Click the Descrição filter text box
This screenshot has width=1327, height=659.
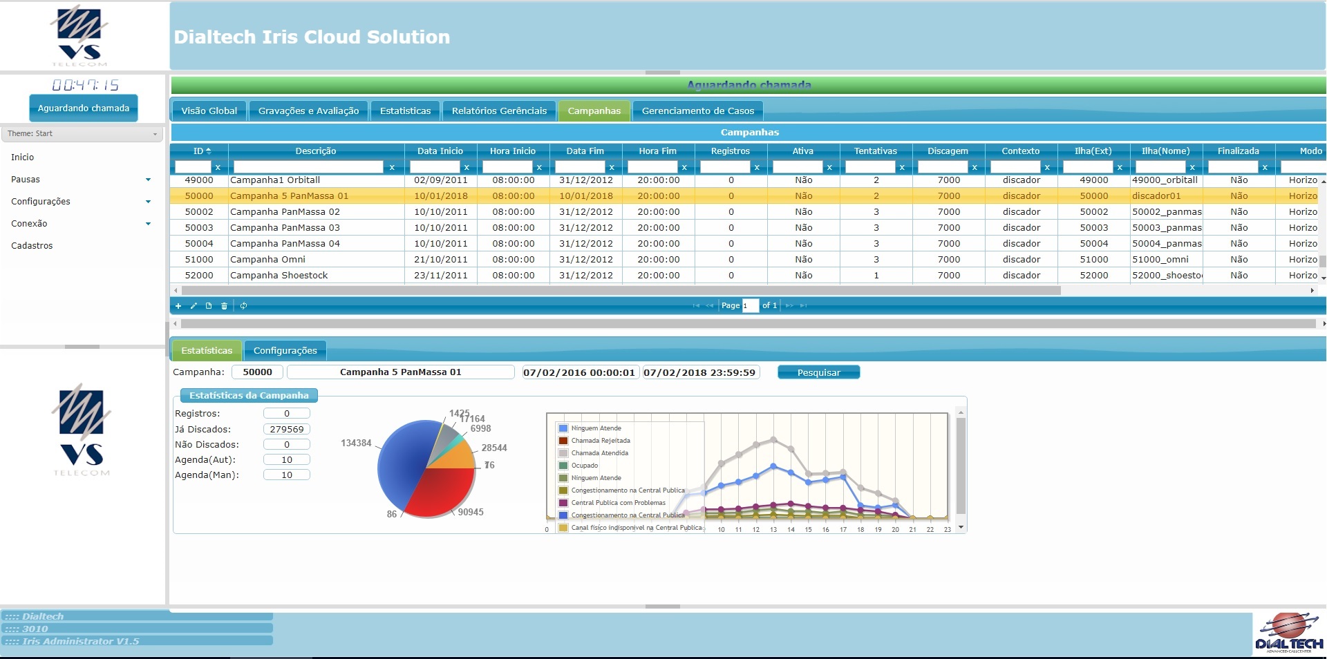(x=308, y=167)
